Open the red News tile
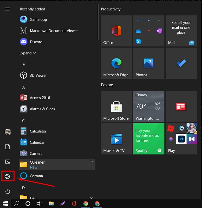 tap(181, 107)
